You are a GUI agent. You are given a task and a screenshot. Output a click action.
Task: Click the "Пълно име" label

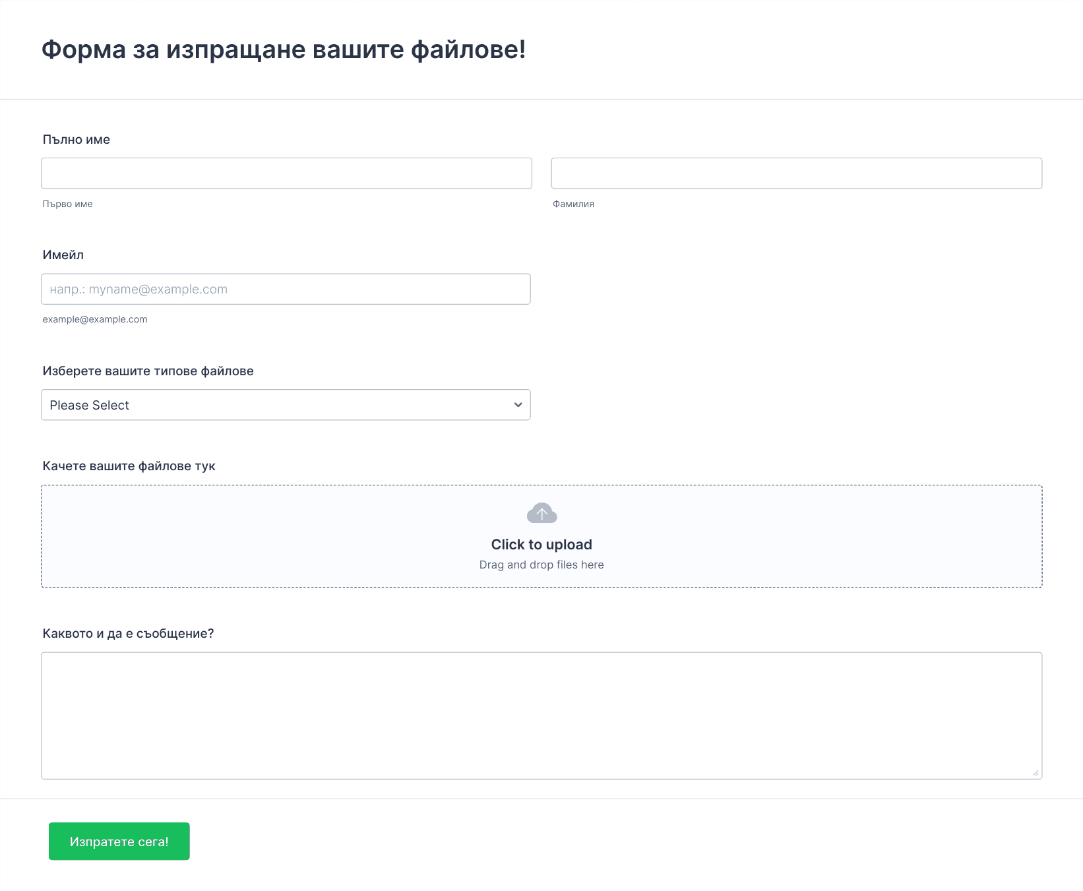(x=77, y=140)
